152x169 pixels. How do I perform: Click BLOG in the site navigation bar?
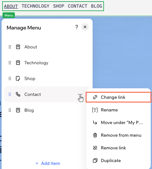(x=97, y=6)
